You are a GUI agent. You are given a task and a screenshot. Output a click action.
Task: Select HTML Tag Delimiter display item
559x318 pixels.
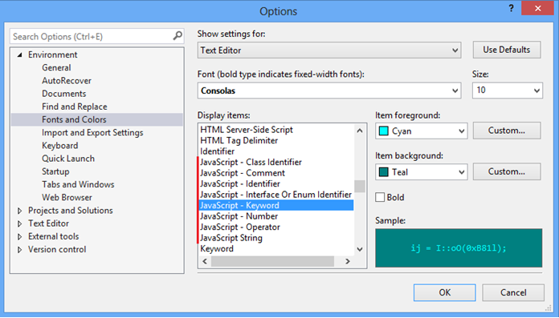click(239, 140)
